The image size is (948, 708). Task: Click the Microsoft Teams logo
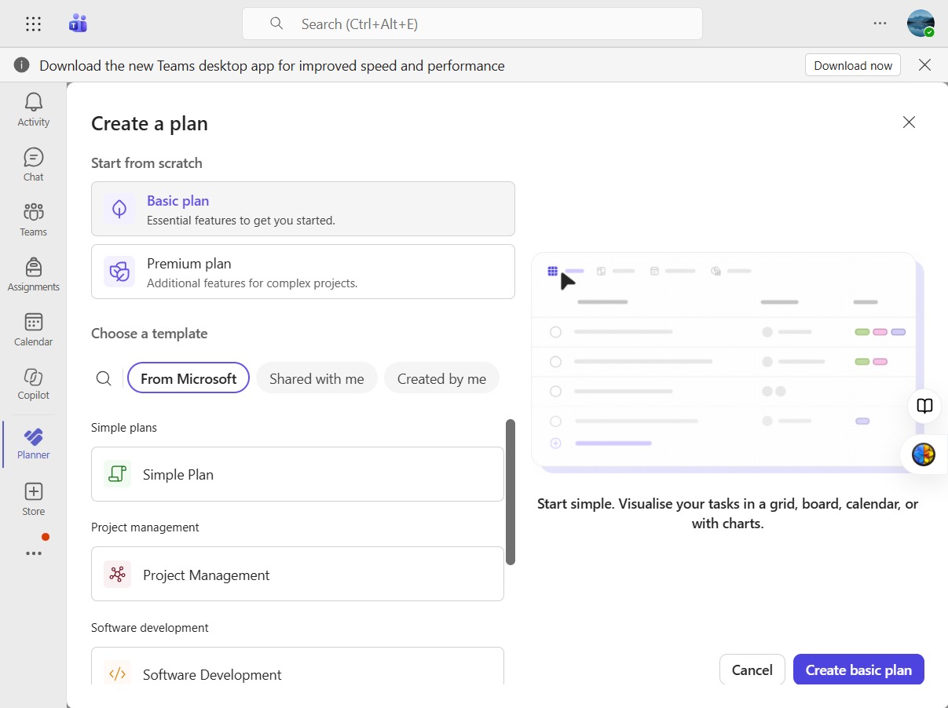point(77,24)
